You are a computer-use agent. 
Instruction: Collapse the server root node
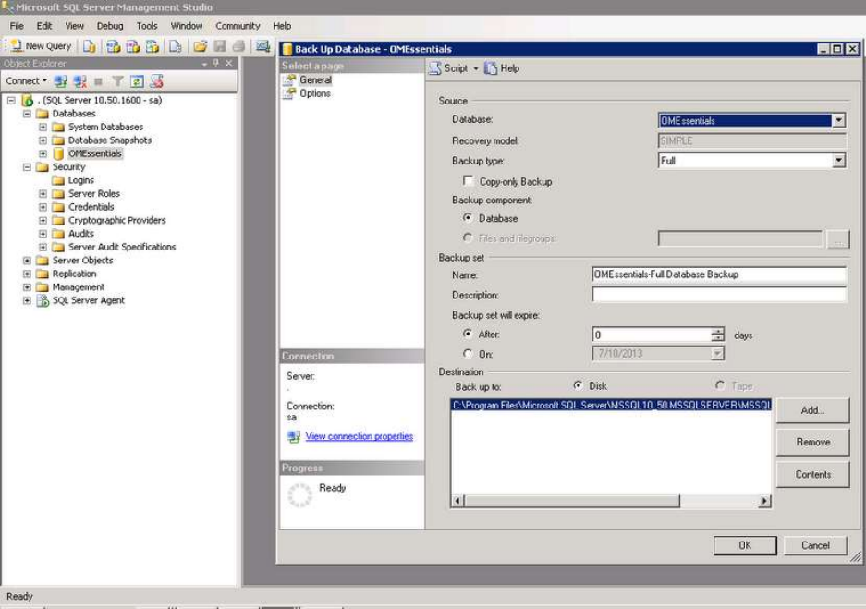11,101
